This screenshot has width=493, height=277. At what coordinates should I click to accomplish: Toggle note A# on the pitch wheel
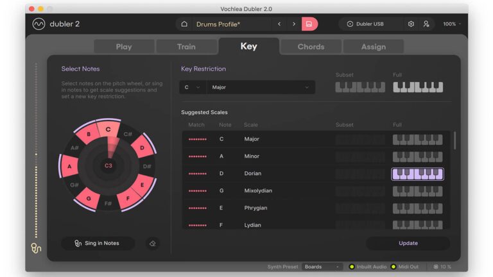(x=74, y=147)
